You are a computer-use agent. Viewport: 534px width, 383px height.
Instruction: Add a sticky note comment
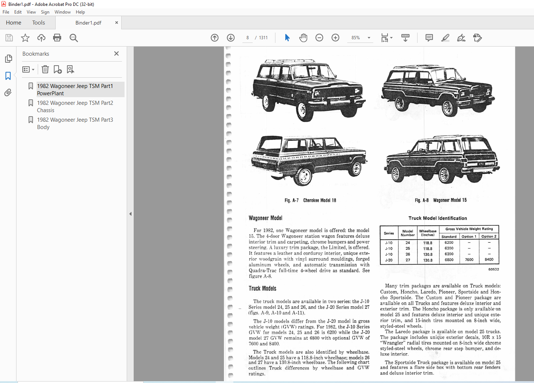pos(429,38)
